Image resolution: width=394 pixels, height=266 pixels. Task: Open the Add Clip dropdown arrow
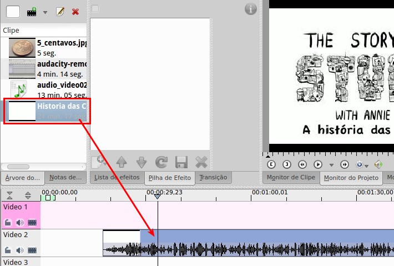[46, 12]
